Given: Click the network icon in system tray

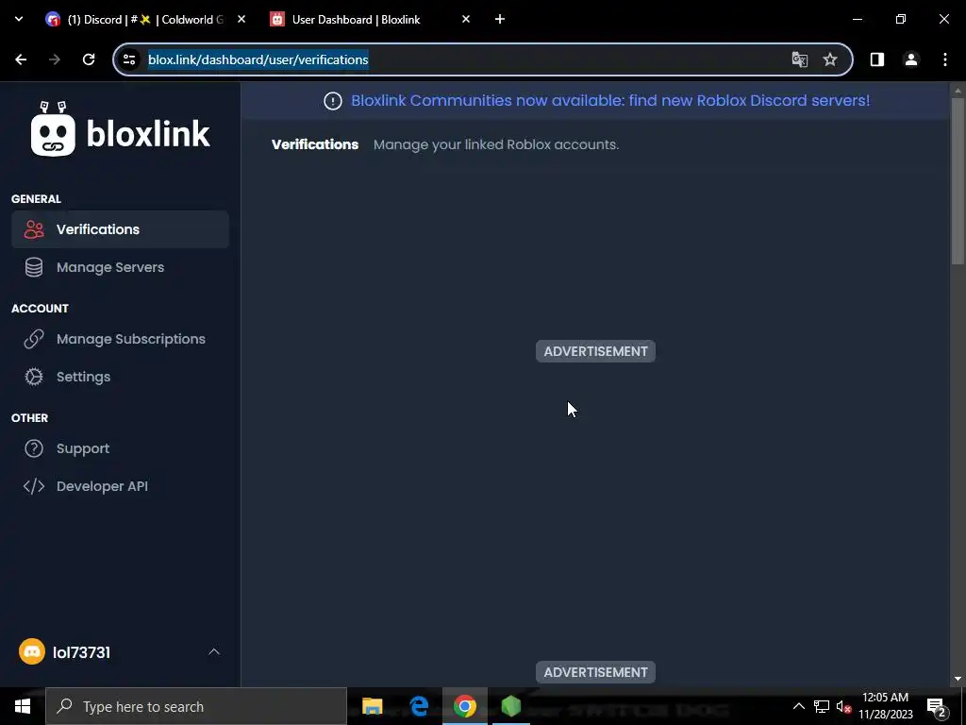Looking at the screenshot, I should click(822, 706).
